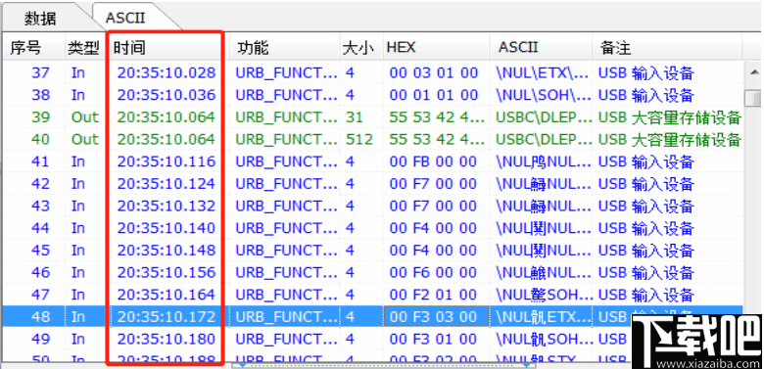Click time cell 20:35:10.156
Screen dimensions: 764x369
167,272
